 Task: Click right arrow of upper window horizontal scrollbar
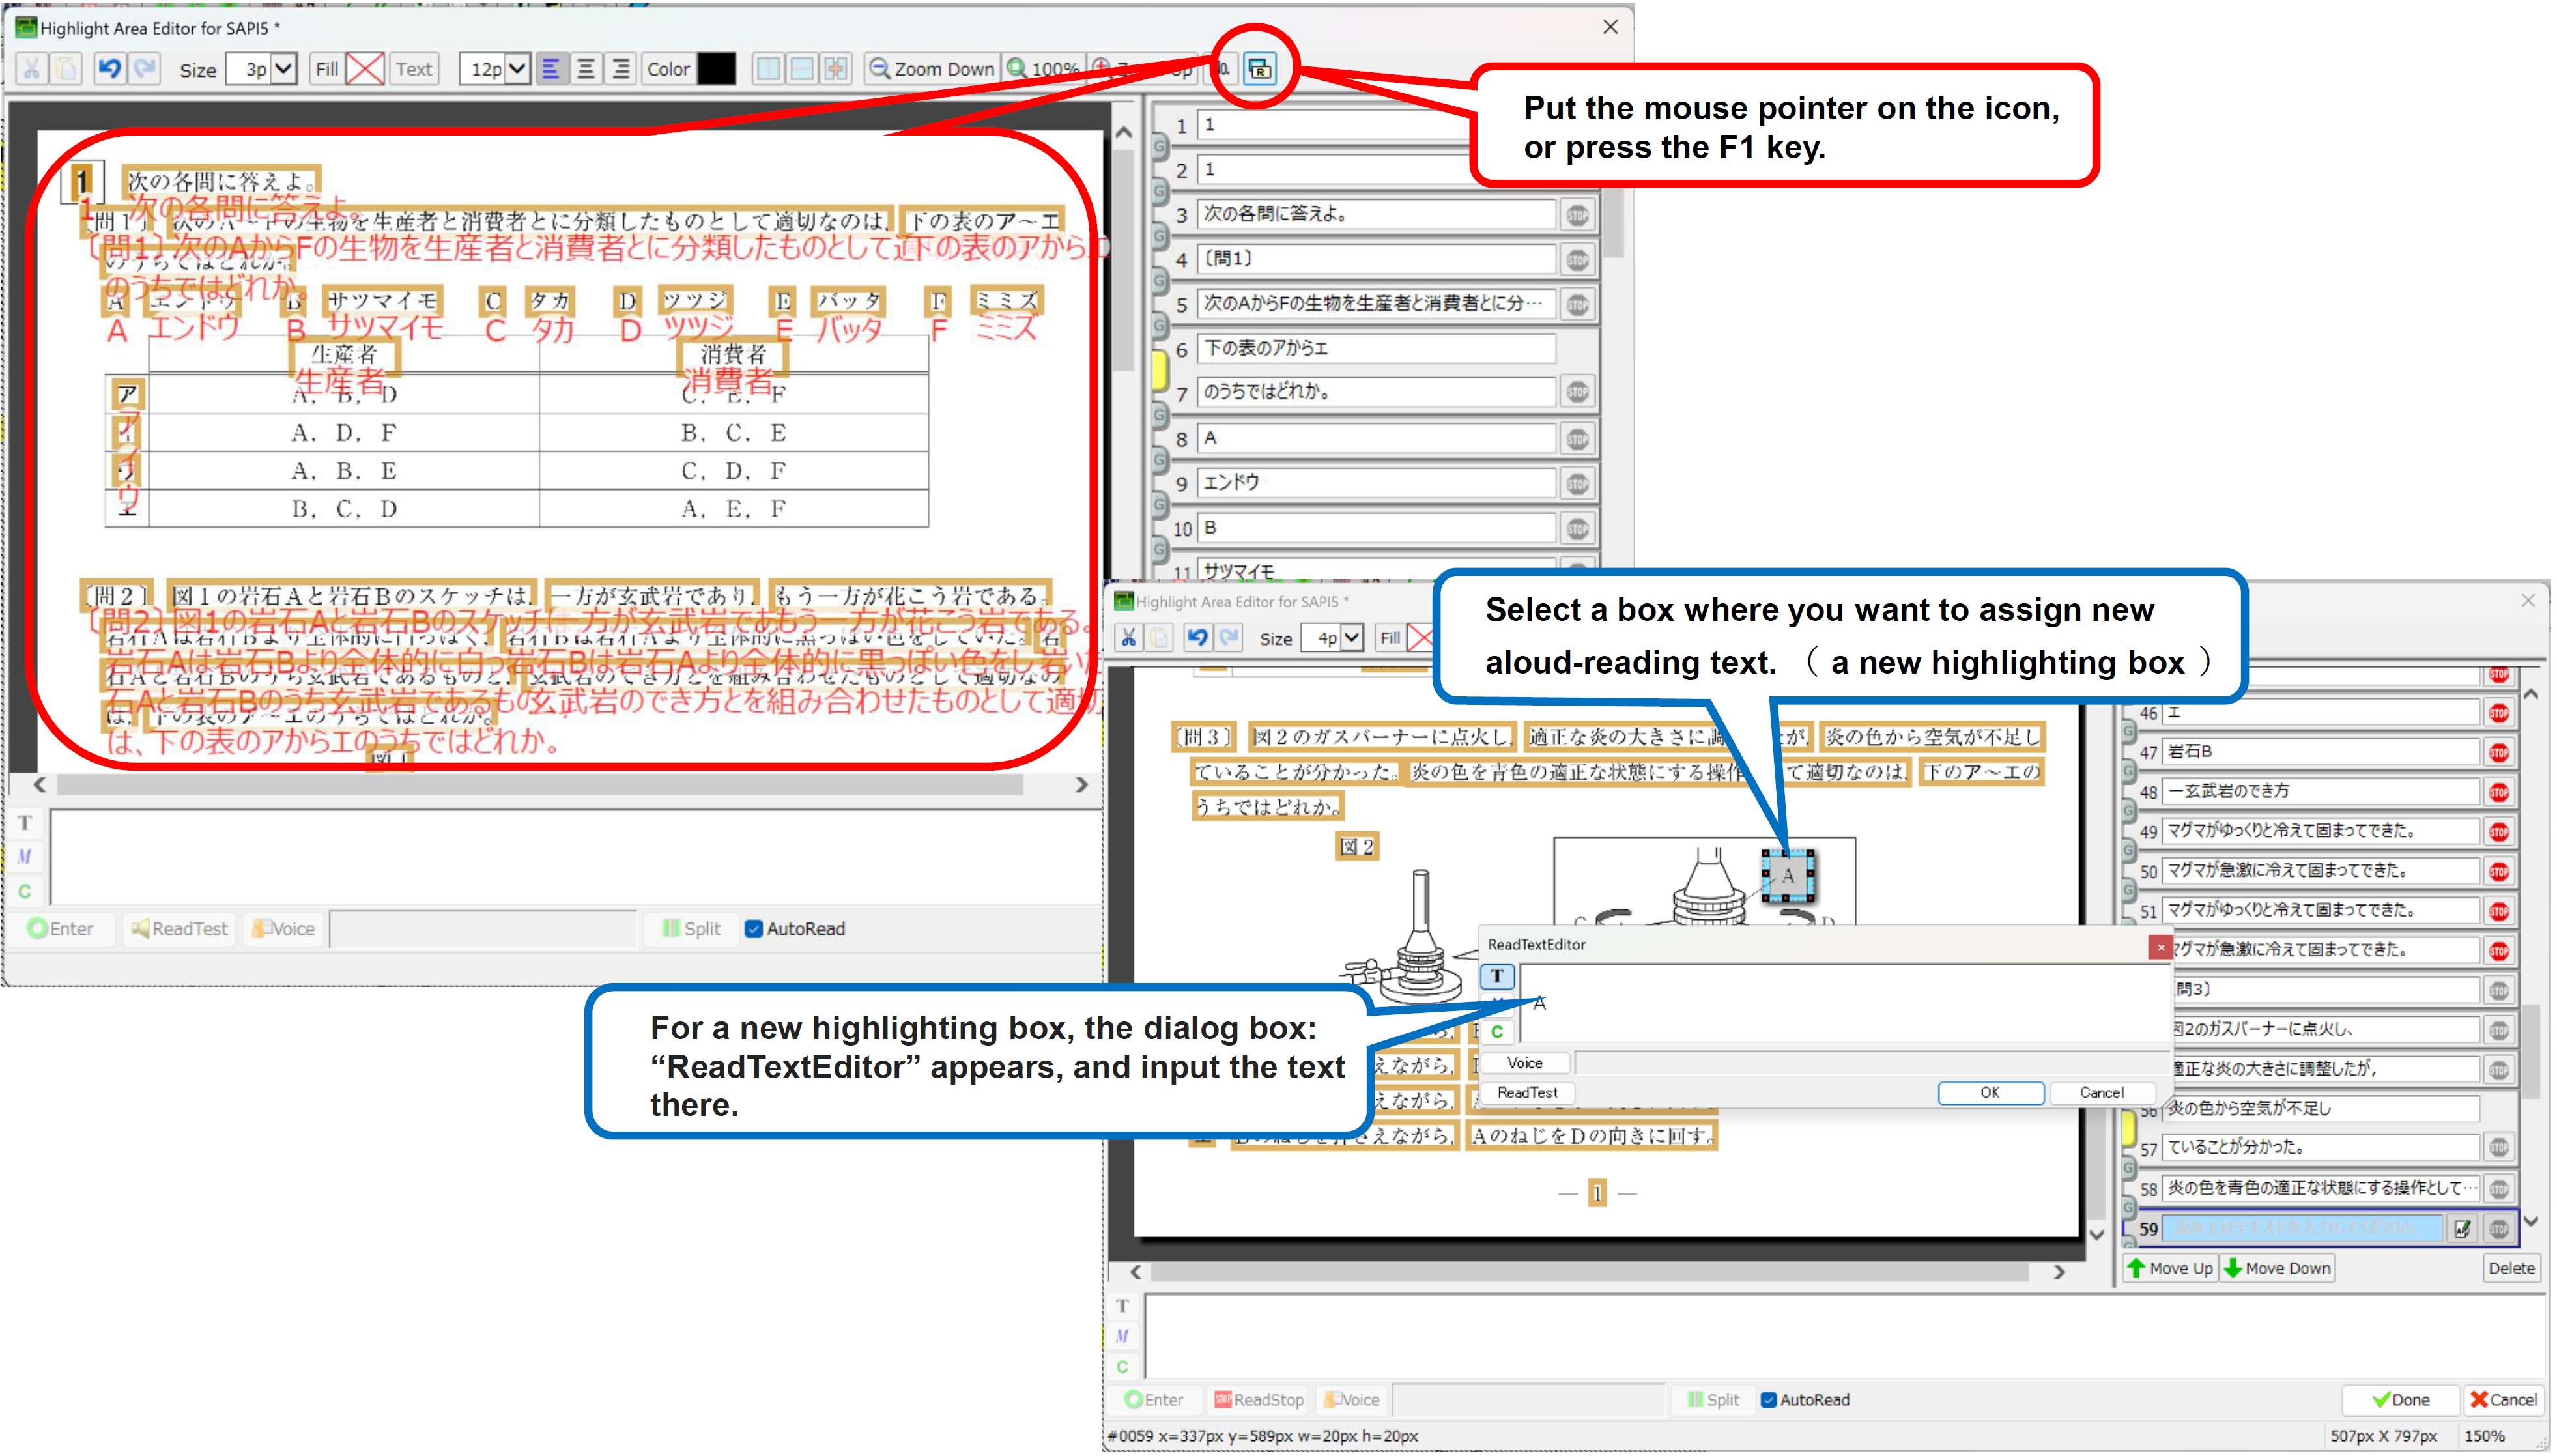point(1081,785)
